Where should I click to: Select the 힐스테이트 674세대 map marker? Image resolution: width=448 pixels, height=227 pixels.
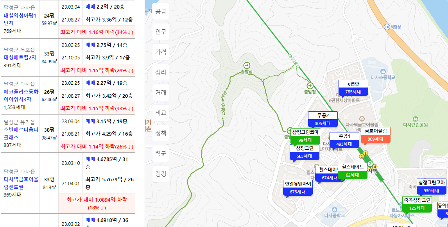(x=326, y=173)
